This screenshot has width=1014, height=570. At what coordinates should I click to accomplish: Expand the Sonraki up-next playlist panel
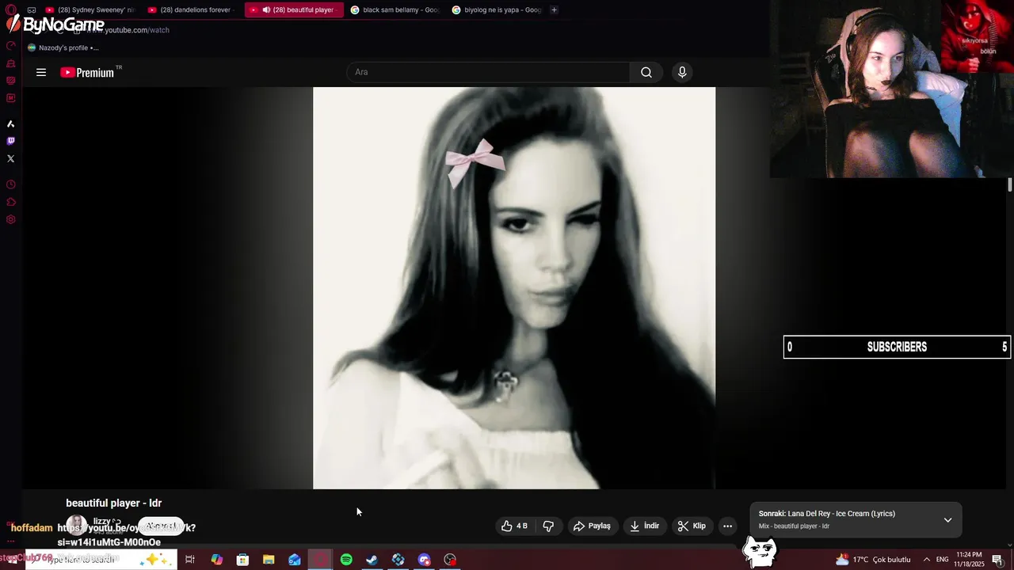[x=947, y=520]
